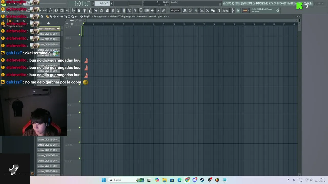Toggle the typing keyboard to piano icon
This screenshot has width=328, height=184.
[147, 10]
